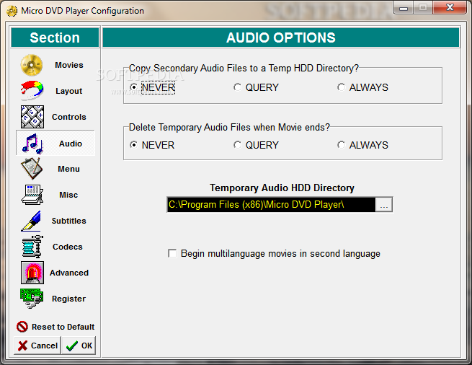Open the Movies section
The width and height of the screenshot is (472, 365).
(x=69, y=65)
